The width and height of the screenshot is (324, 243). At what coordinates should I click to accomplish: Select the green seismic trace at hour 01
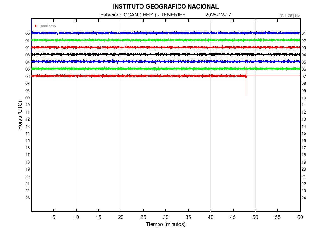pos(127,40)
